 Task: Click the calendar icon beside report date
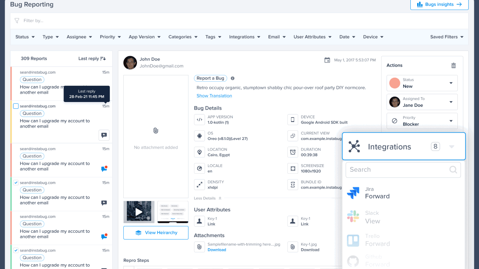(x=327, y=60)
